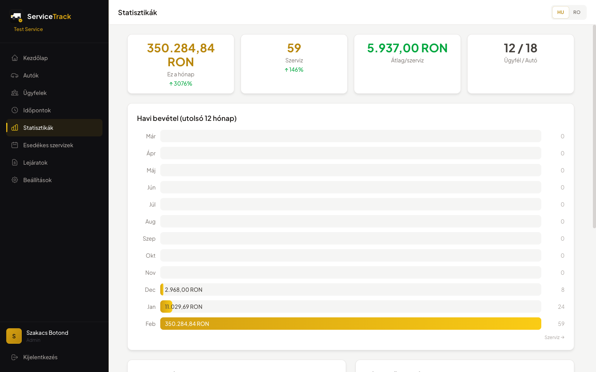Follow the Szerviz arrow link

[x=554, y=338]
